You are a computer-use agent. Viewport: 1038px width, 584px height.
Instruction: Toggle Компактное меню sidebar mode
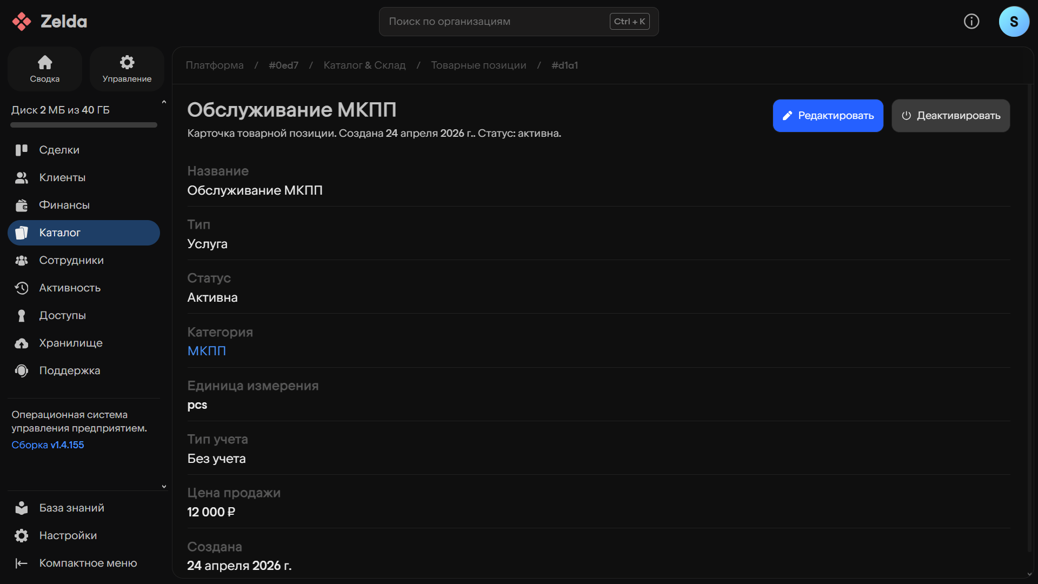point(88,563)
